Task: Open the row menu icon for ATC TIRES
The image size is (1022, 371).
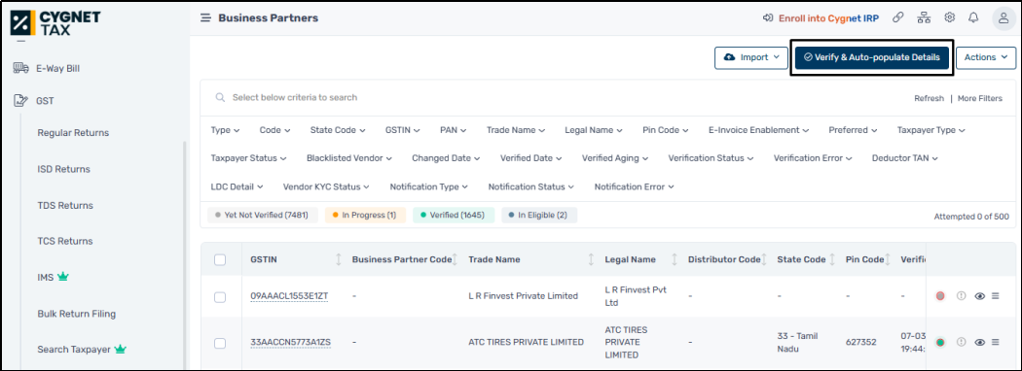Action: (x=996, y=343)
